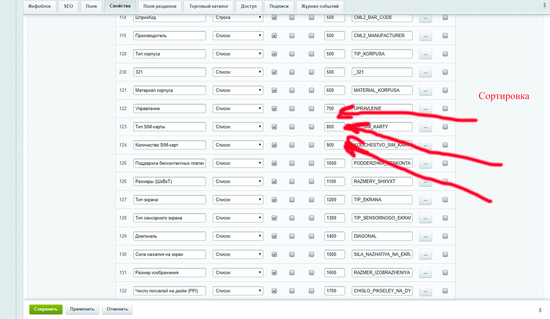
Task: Open ellipsis for RAZMER_IZOBRAZHENIYA property
Action: click(x=425, y=273)
